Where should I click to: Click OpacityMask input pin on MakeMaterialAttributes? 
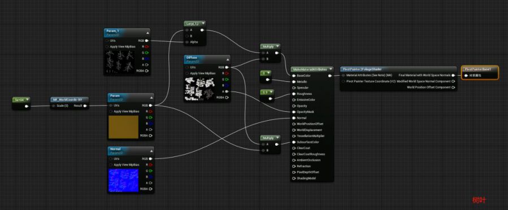pos(294,112)
